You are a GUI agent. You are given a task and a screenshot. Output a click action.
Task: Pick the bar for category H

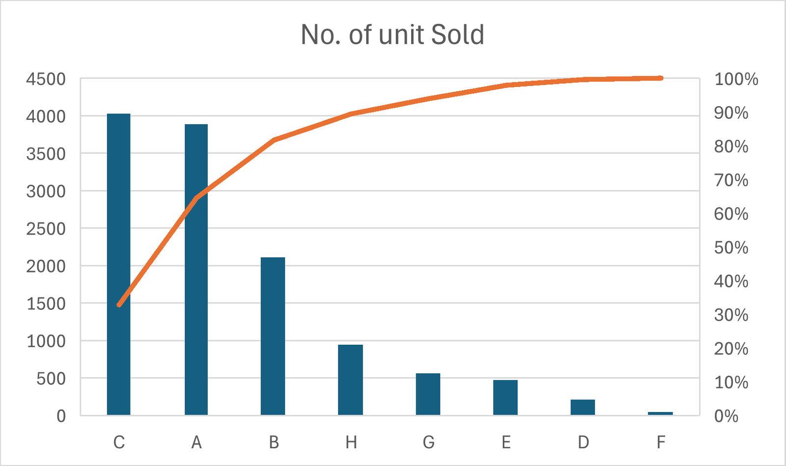click(350, 380)
